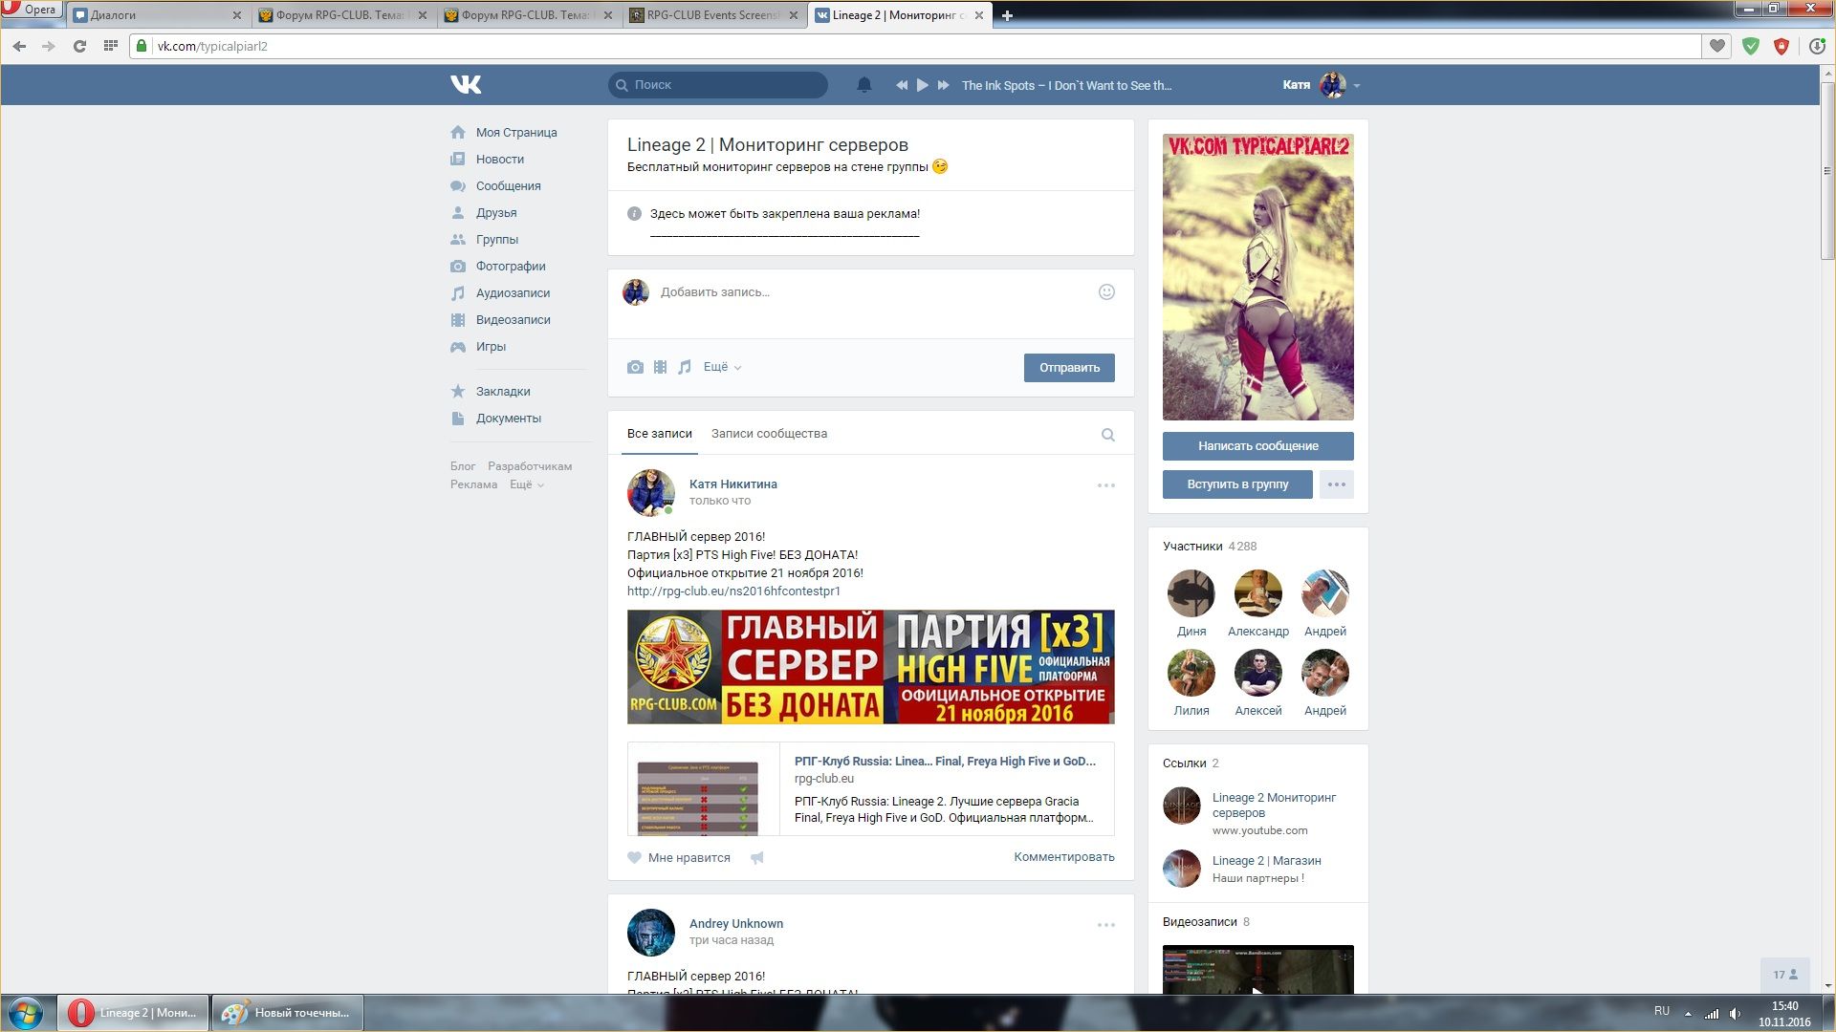The width and height of the screenshot is (1836, 1032).
Task: Open the group cover image
Action: [1258, 277]
